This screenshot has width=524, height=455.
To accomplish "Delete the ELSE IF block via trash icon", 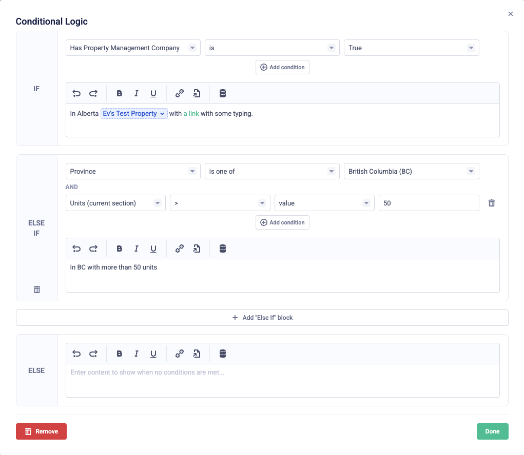I will [x=37, y=289].
